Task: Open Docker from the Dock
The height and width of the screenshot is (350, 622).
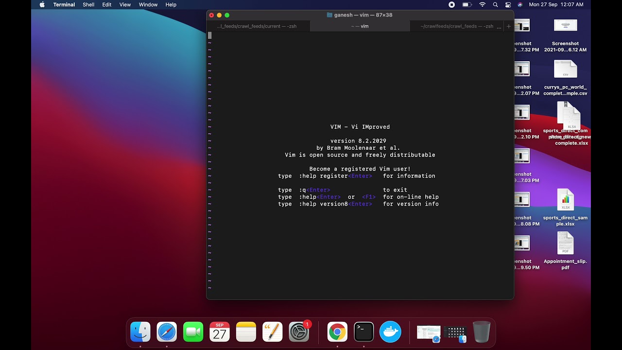Action: pos(390,332)
